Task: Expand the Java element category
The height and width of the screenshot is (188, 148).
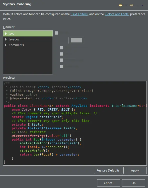Action: click(6, 33)
